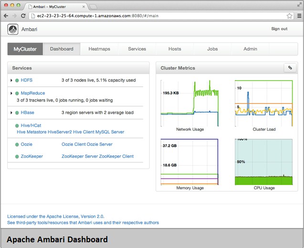Open the third-party tools and resources link
The image size is (304, 248).
[83, 223]
